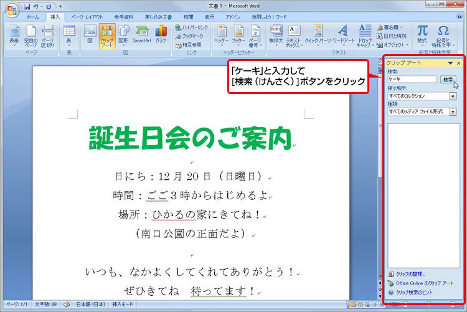The image size is (467, 312).
Task: Open the クリップの整理 link
Action: pyautogui.click(x=410, y=274)
